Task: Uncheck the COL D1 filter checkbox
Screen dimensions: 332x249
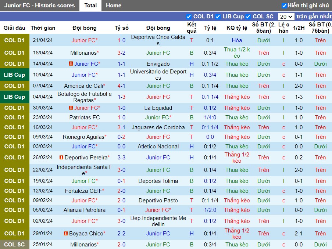Action: click(189, 17)
